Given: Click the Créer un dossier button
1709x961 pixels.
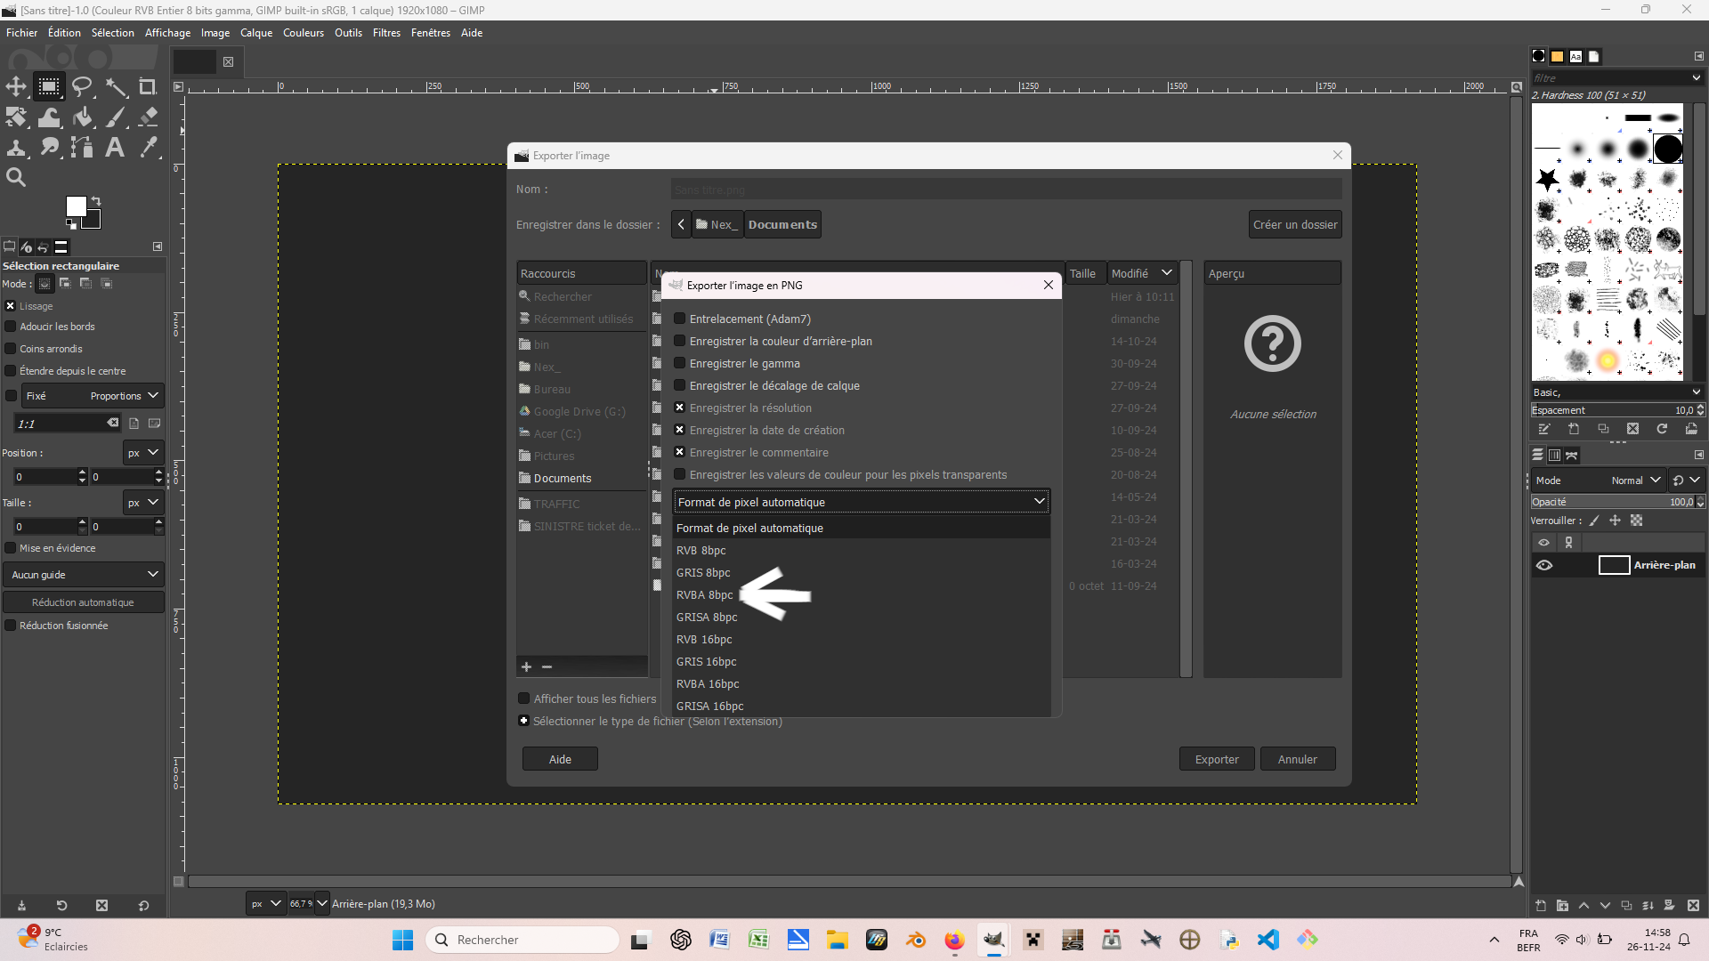Looking at the screenshot, I should tap(1294, 224).
